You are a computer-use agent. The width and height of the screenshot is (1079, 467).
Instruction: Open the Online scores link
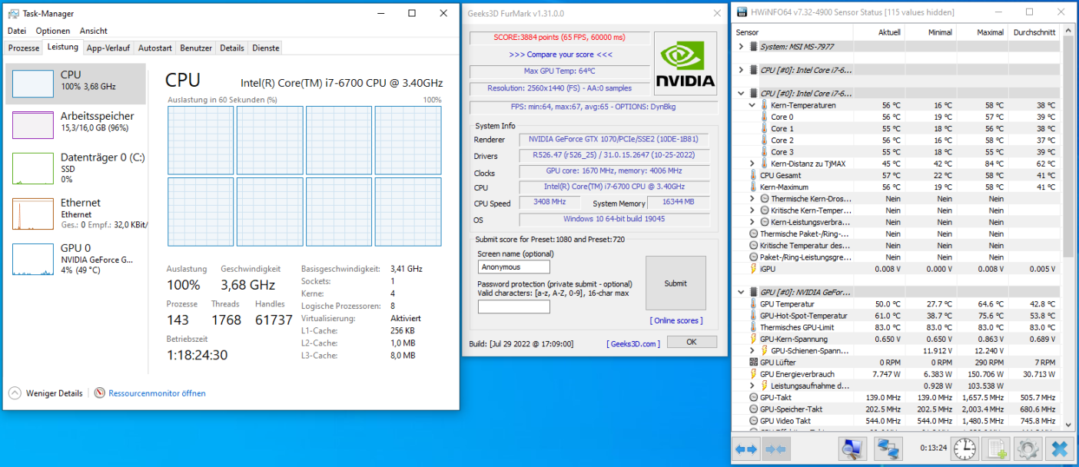(x=676, y=320)
